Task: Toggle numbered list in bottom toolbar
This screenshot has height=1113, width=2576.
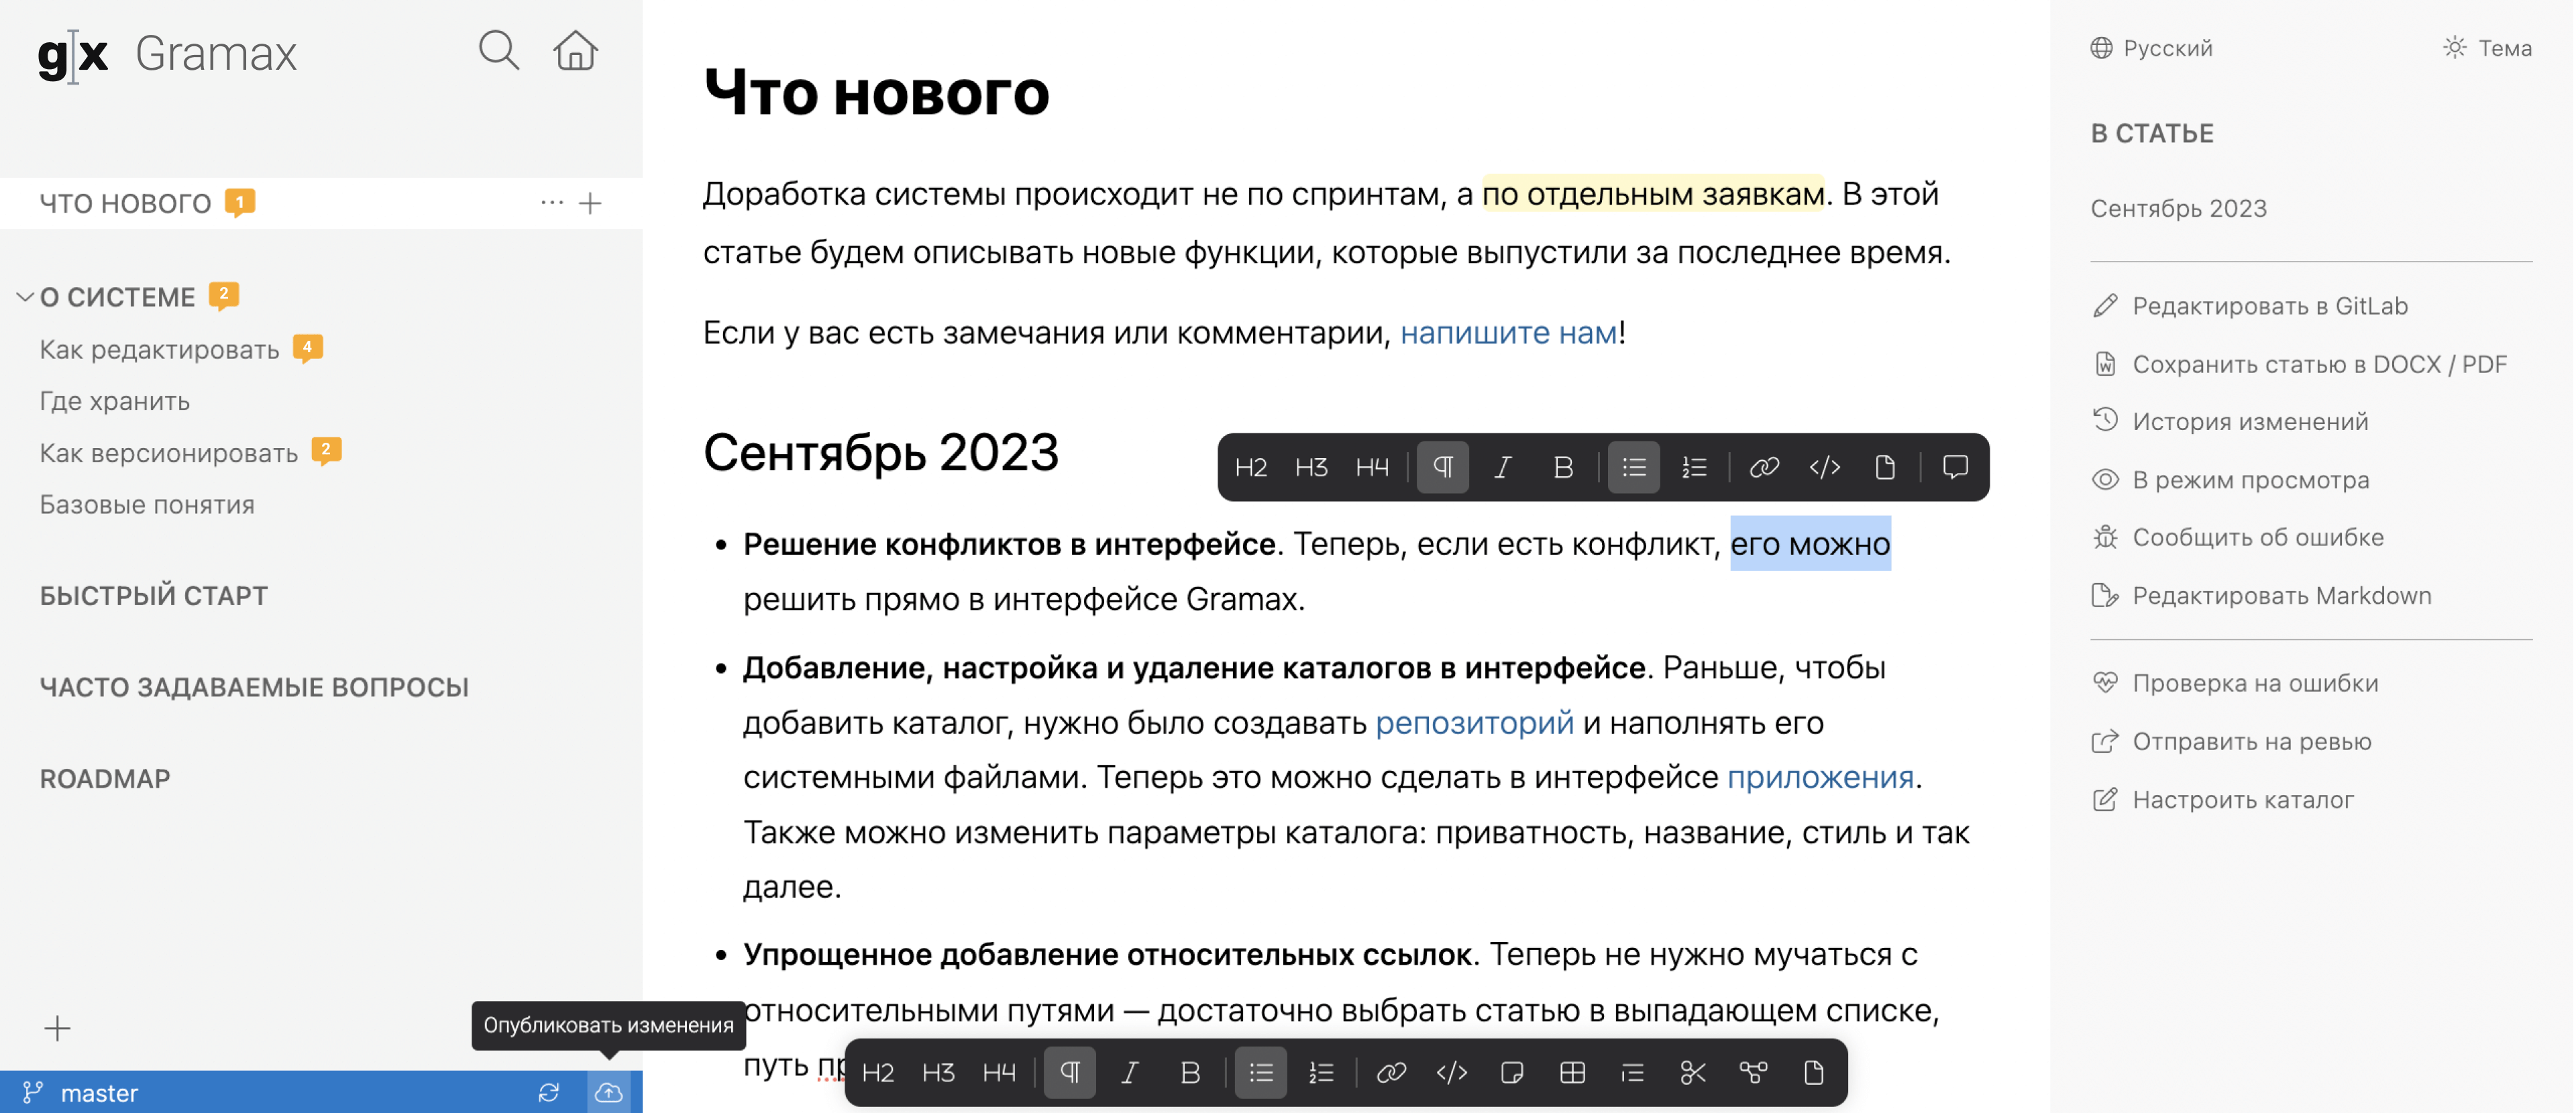Action: click(1321, 1073)
